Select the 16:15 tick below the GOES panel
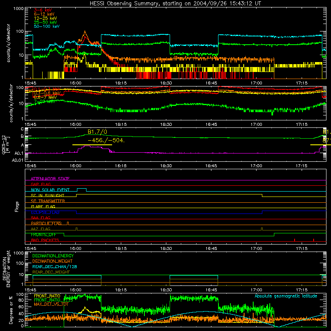The height and width of the screenshot is (331, 331). pyautogui.click(x=121, y=166)
